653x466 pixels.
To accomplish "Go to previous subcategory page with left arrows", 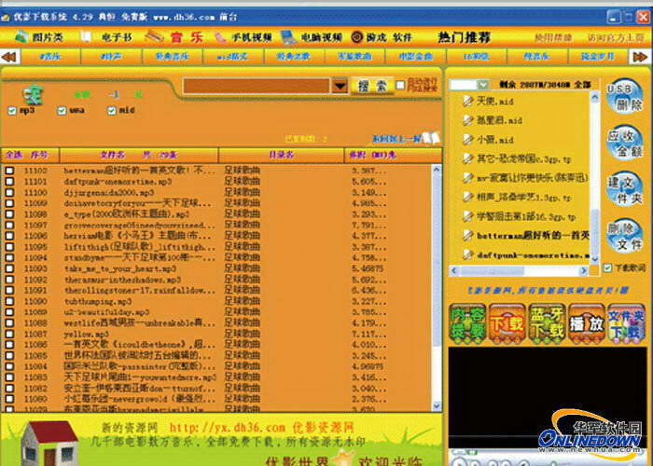I will click(9, 56).
